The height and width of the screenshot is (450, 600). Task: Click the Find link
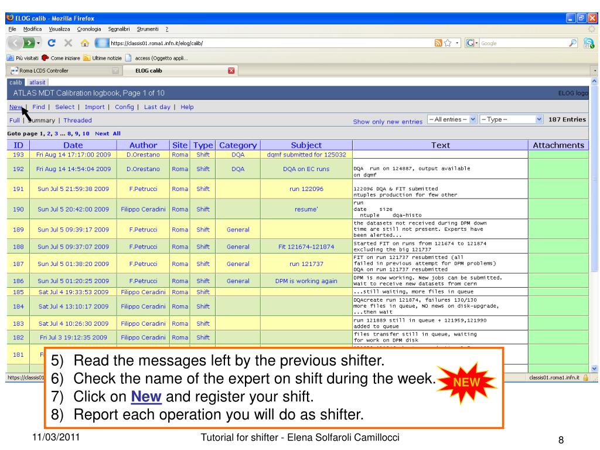pyautogui.click(x=39, y=107)
